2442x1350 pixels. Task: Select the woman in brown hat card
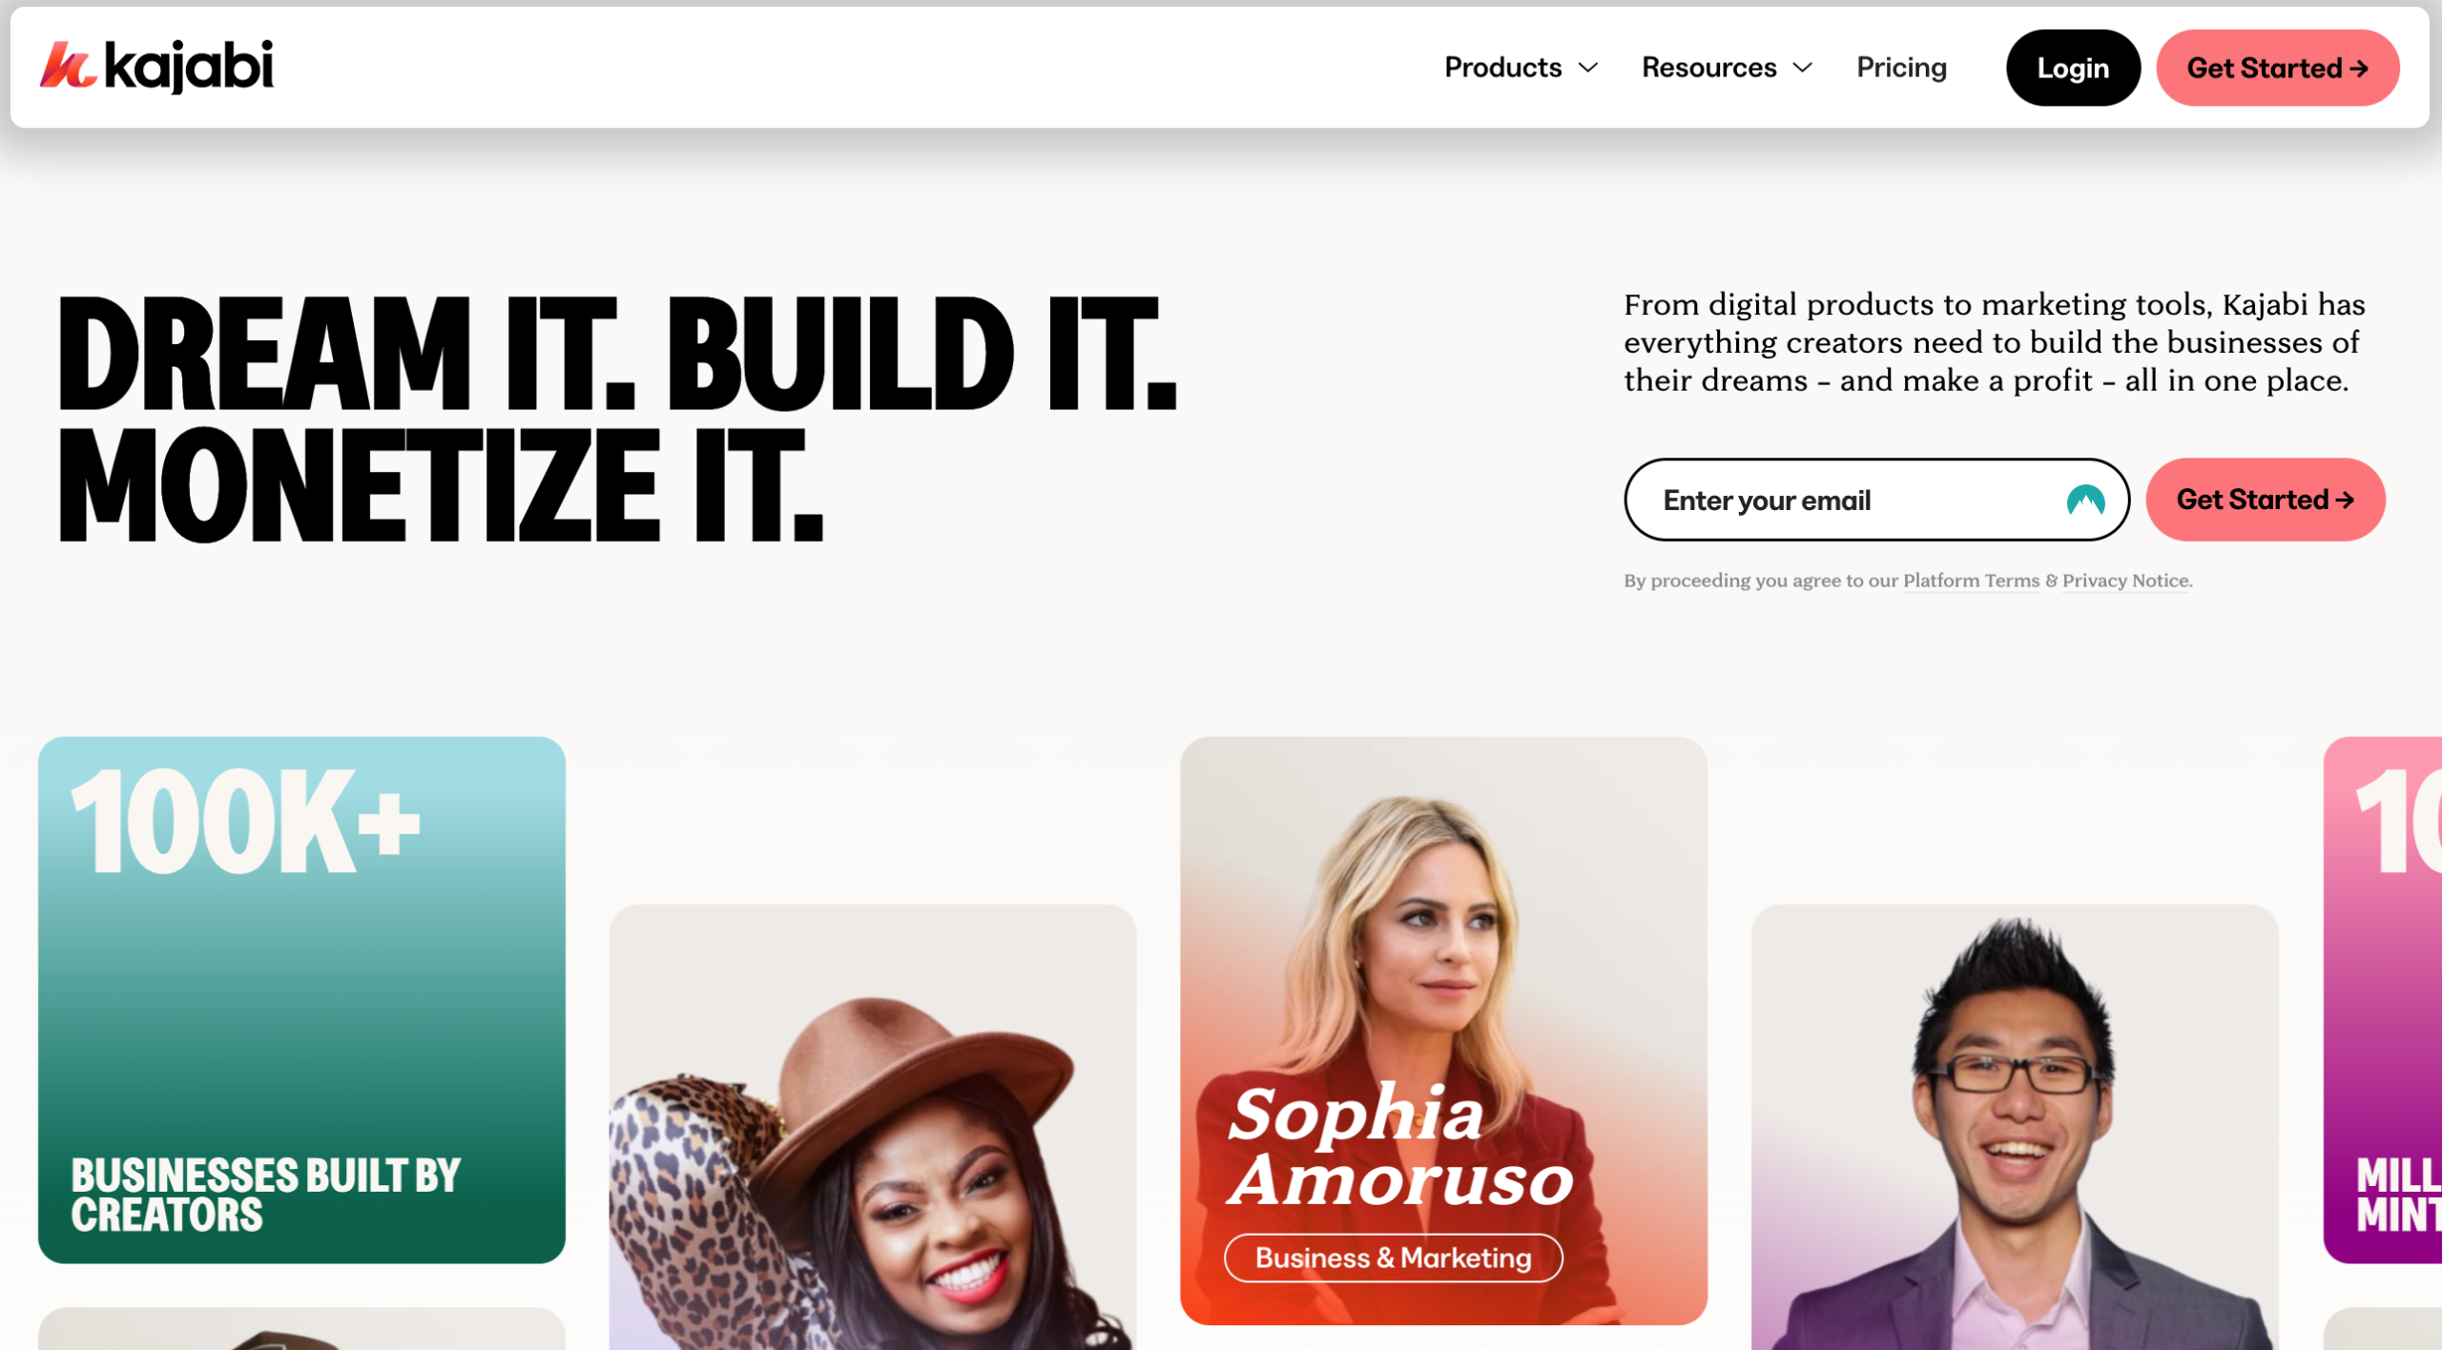pos(873,1128)
